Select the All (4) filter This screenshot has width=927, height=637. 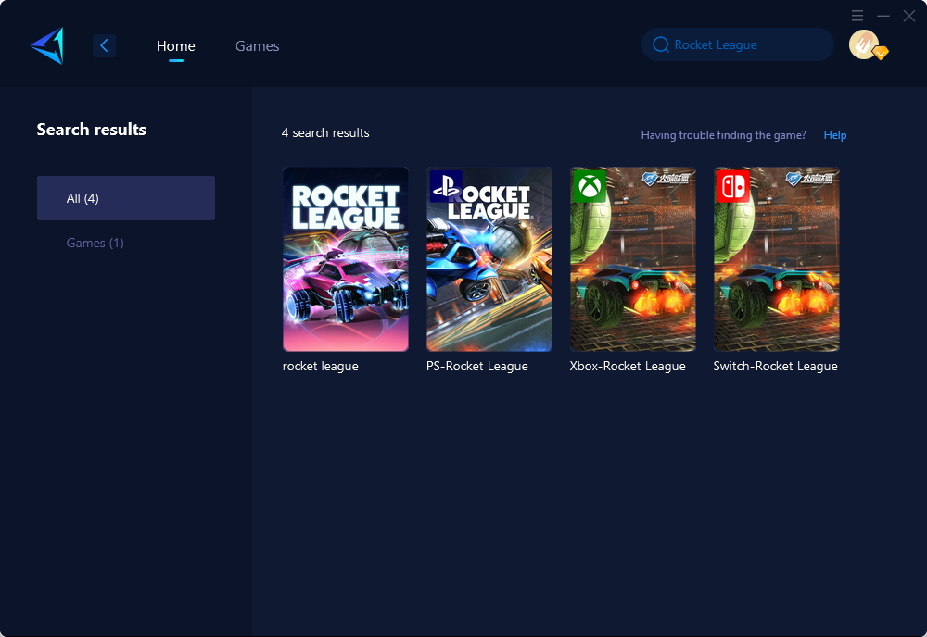point(126,198)
